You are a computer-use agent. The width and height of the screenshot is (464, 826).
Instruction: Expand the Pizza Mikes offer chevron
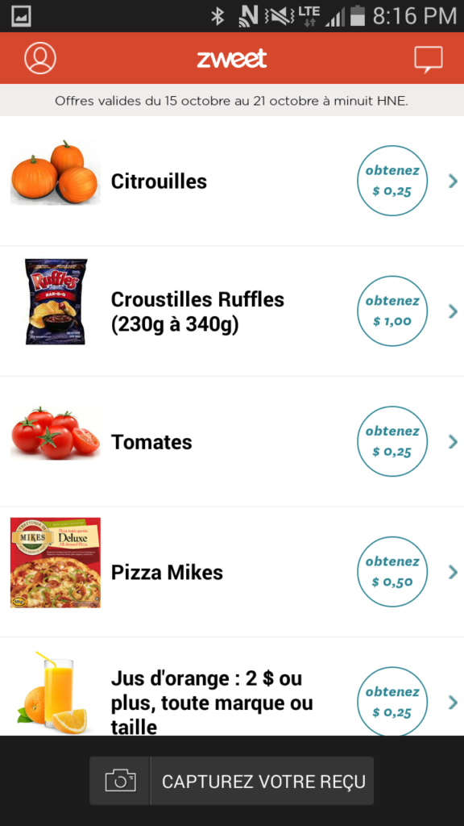click(x=453, y=572)
